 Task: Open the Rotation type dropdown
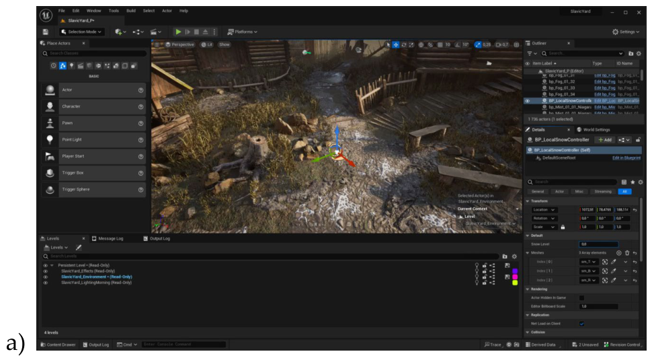click(x=544, y=218)
